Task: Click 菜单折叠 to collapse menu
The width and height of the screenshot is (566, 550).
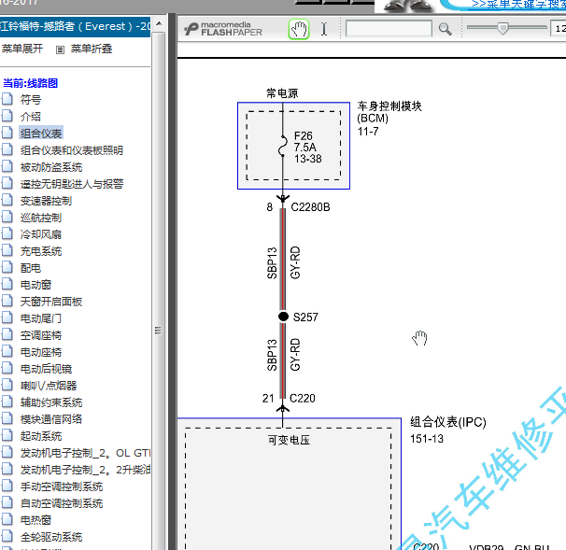Action: 92,49
